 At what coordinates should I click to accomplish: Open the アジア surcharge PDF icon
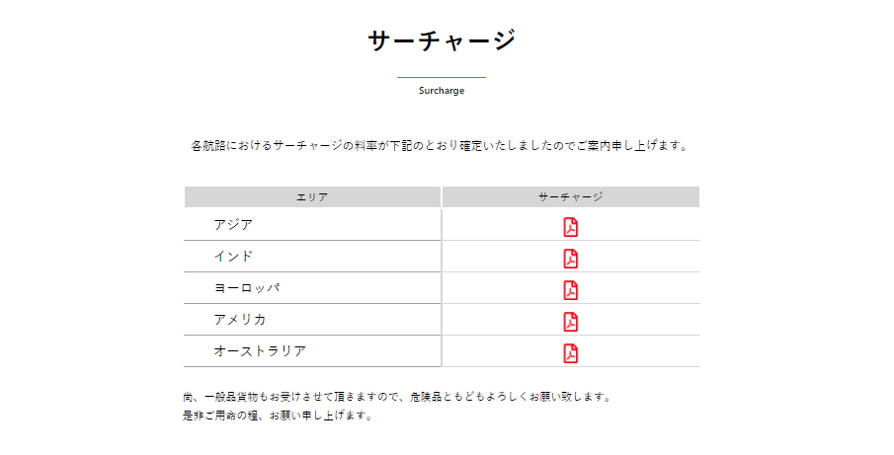(571, 227)
